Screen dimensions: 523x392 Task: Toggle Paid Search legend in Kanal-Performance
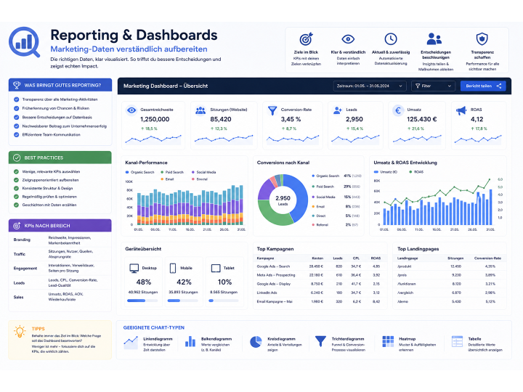172,172
